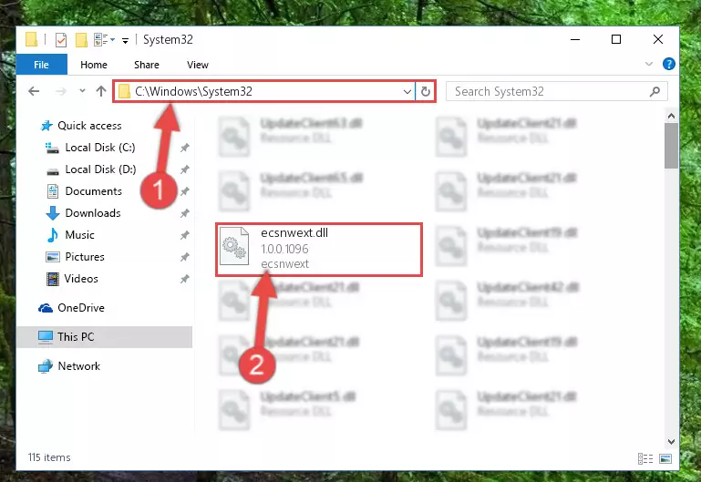This screenshot has width=701, height=482.
Task: Open Documents in the sidebar
Action: pos(94,191)
